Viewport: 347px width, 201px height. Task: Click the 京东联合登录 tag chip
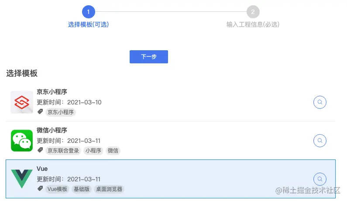(63, 151)
